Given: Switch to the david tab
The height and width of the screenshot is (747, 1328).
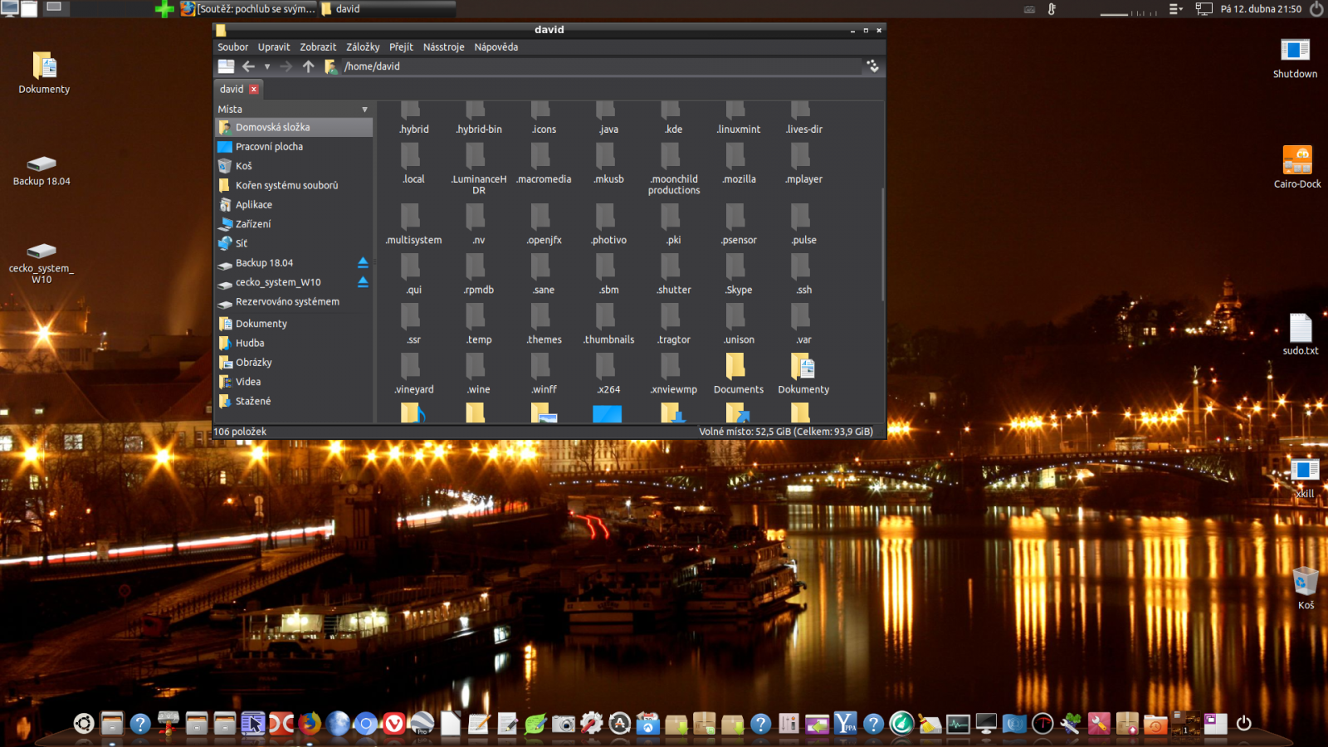Looking at the screenshot, I should [232, 89].
